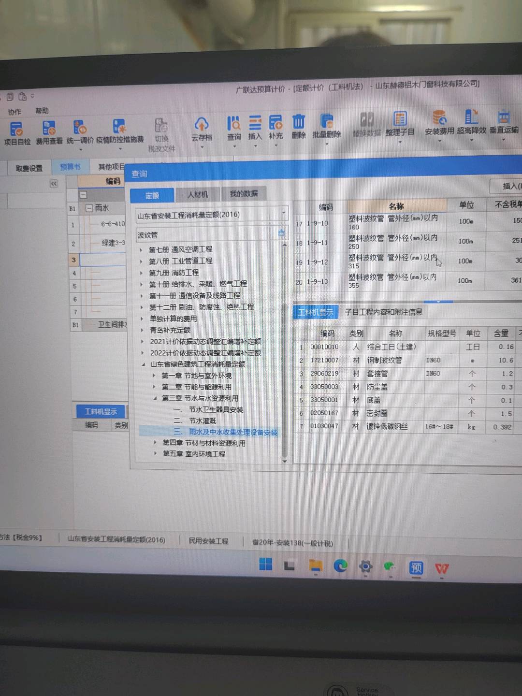Screen dimensions: 522x696
Task: Select quota row 1-9-13 塑料波纹管 355
Action: 407,281
